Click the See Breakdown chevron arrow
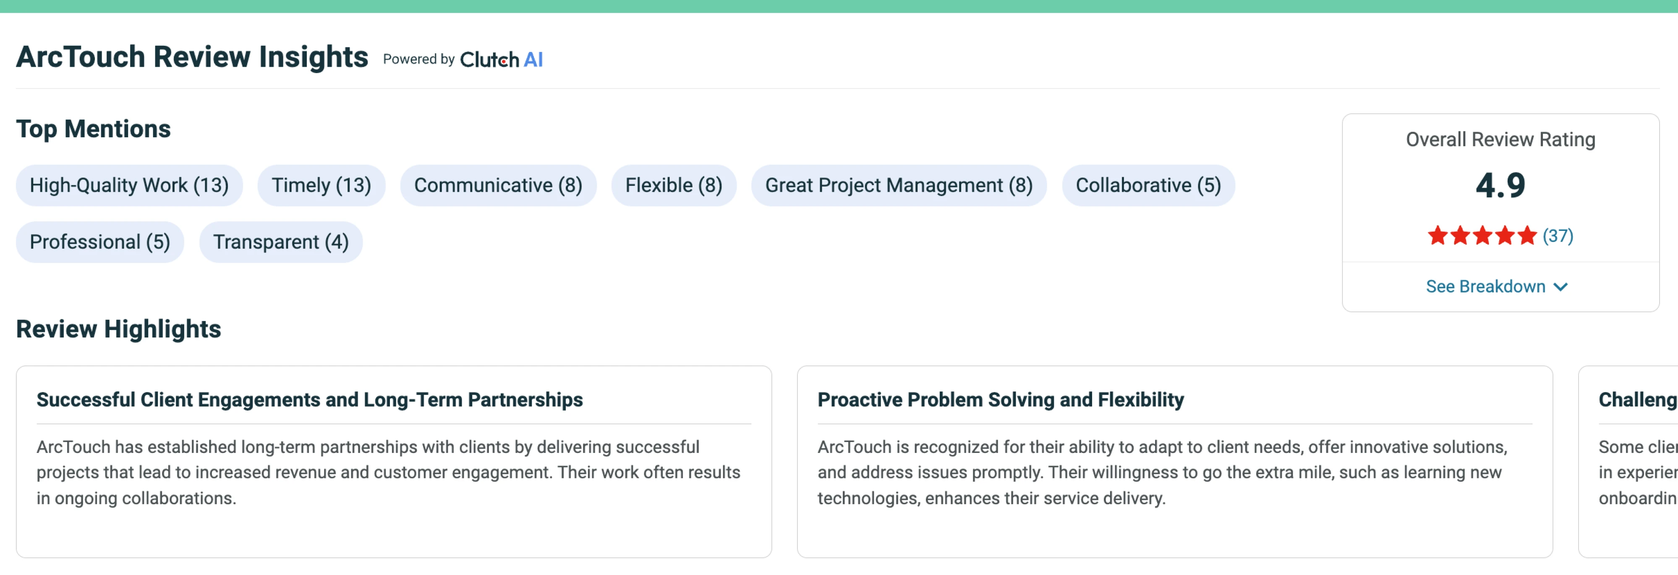This screenshot has height=575, width=1678. click(1560, 287)
